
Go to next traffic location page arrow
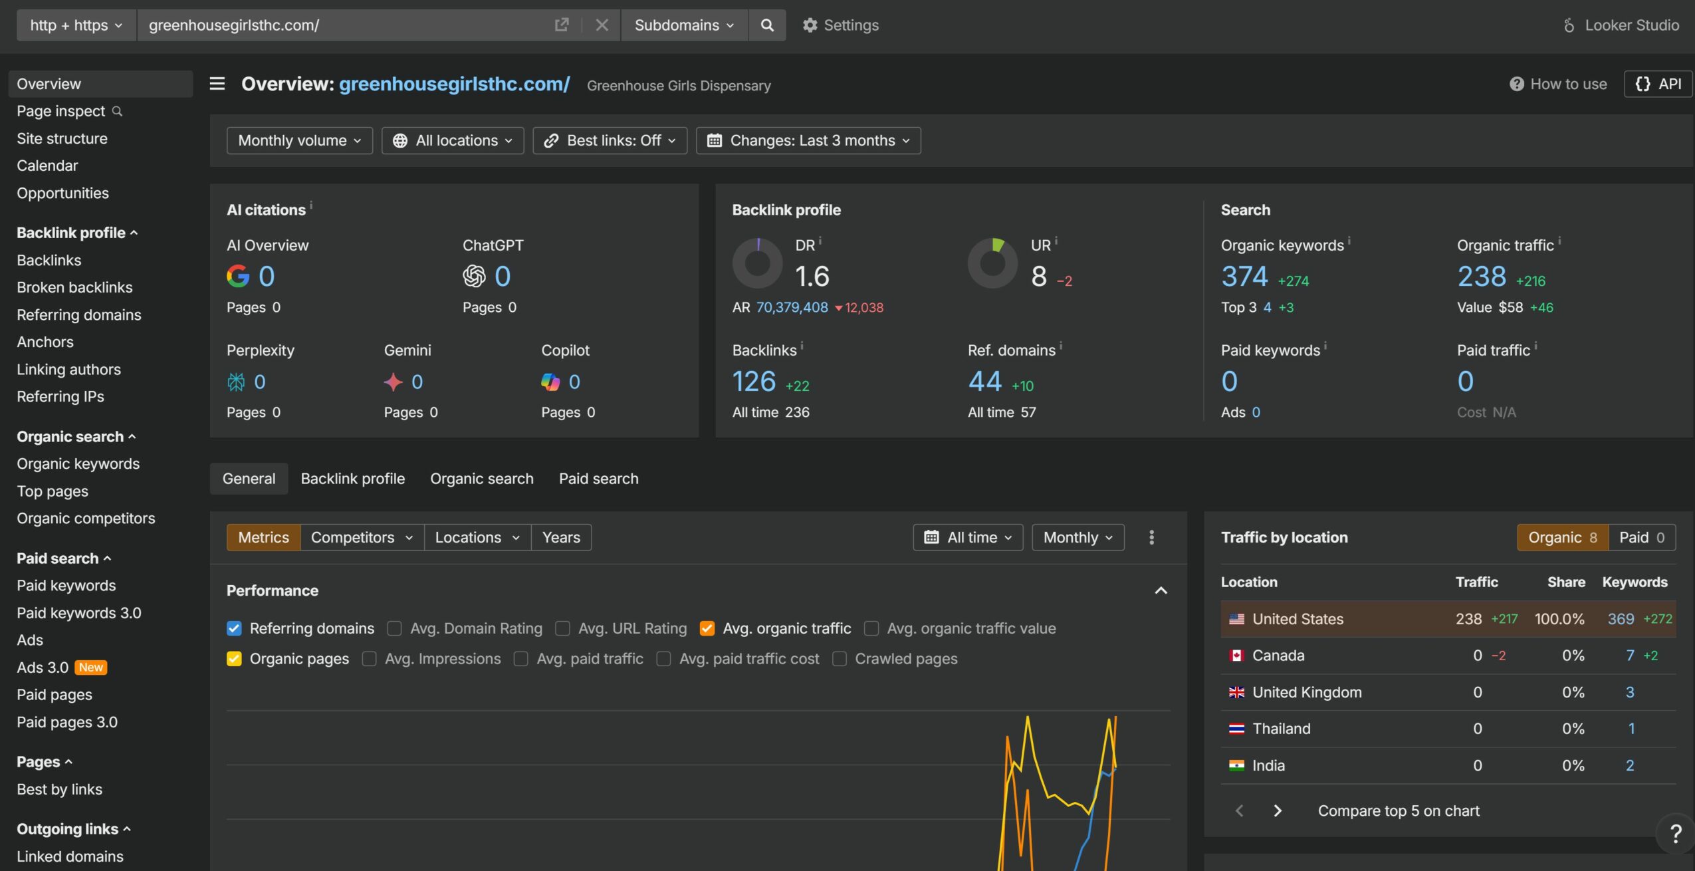1277,810
